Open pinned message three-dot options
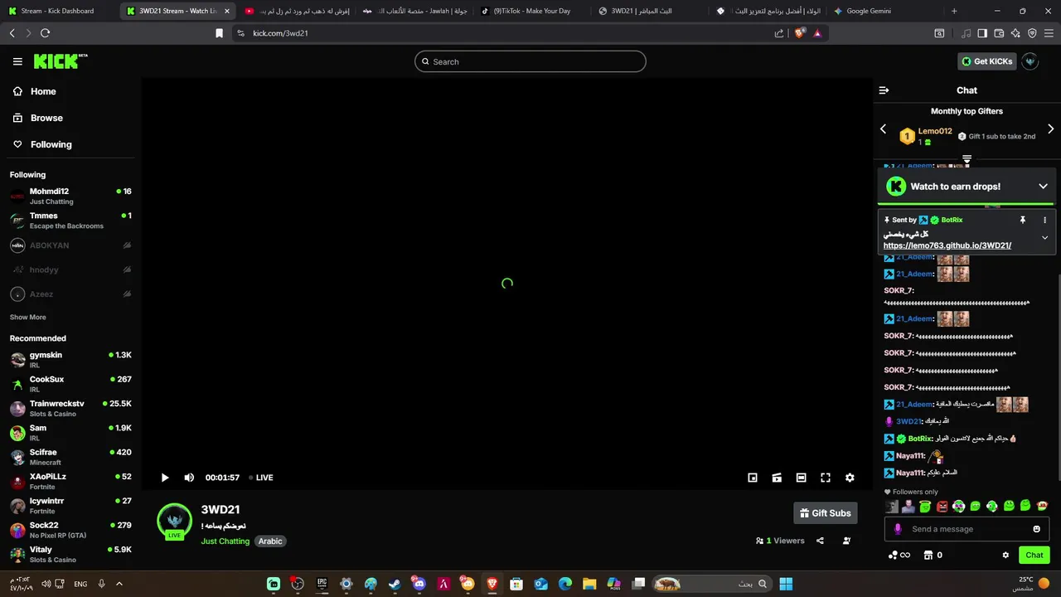 pos(1044,221)
